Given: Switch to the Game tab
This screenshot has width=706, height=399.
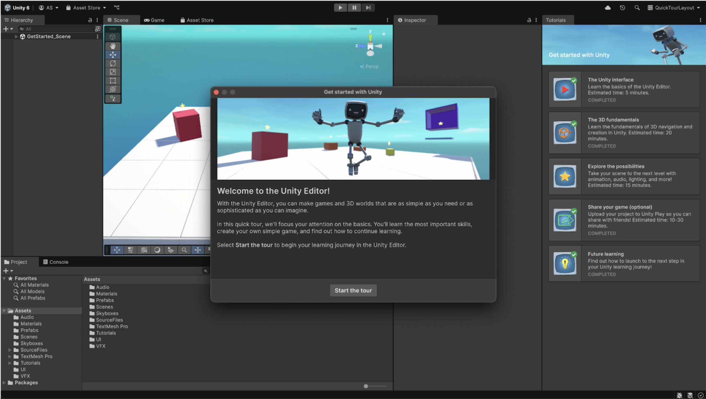Looking at the screenshot, I should coord(154,20).
